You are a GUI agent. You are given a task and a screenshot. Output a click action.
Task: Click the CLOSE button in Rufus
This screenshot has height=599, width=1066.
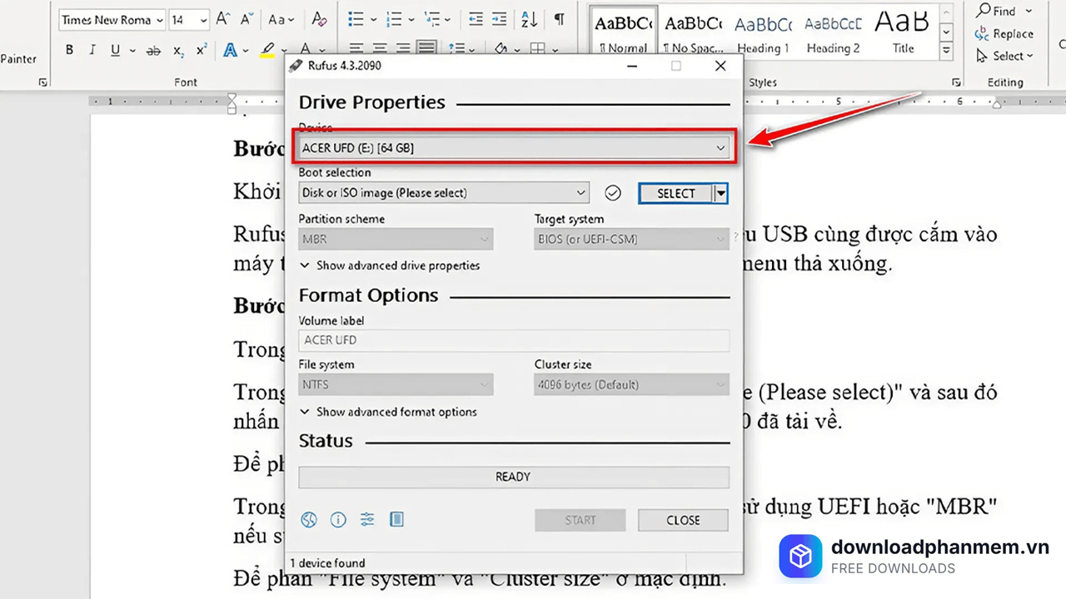tap(683, 520)
